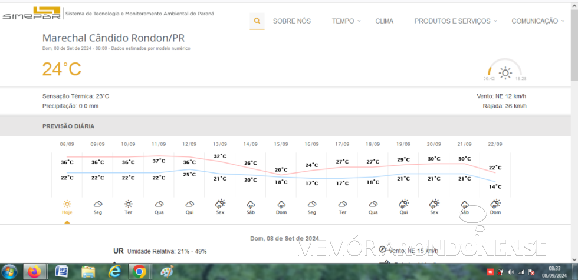The height and width of the screenshot is (280, 578).
Task: Open Google Chrome from the taskbar
Action: (x=140, y=271)
